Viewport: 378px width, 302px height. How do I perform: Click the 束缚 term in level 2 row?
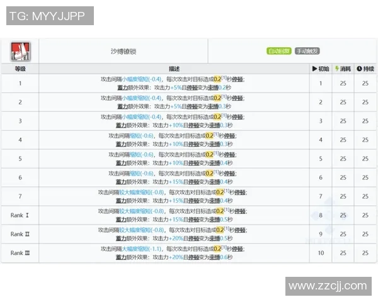point(213,106)
